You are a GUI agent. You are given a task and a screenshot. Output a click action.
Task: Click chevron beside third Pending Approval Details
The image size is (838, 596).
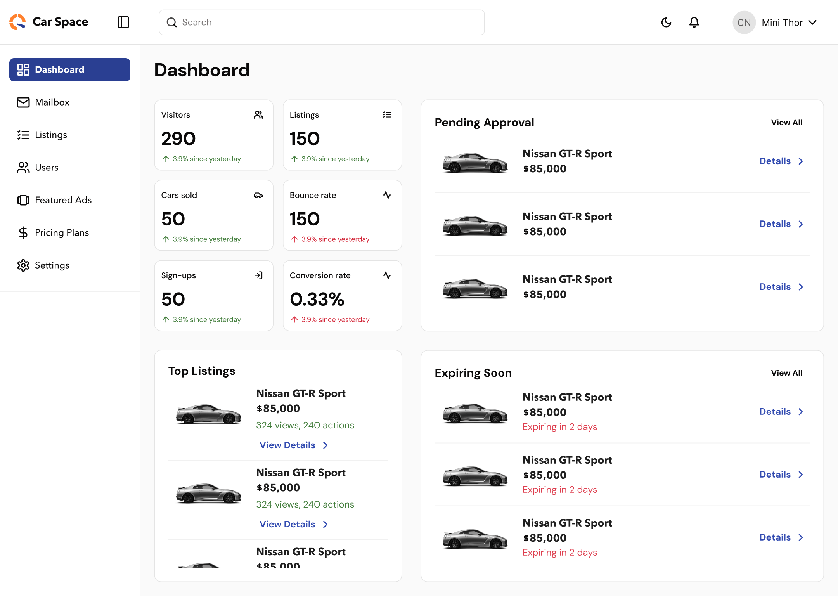(801, 287)
